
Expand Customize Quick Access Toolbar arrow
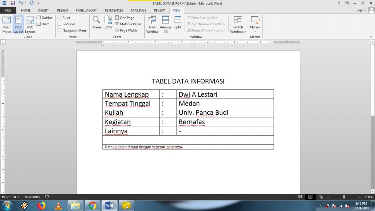click(x=38, y=3)
